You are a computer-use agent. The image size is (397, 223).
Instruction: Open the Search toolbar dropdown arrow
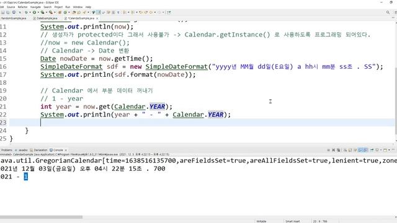tap(88, 12)
